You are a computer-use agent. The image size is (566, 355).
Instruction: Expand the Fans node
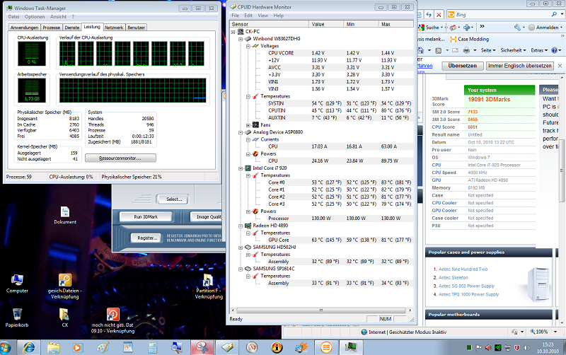pos(248,125)
